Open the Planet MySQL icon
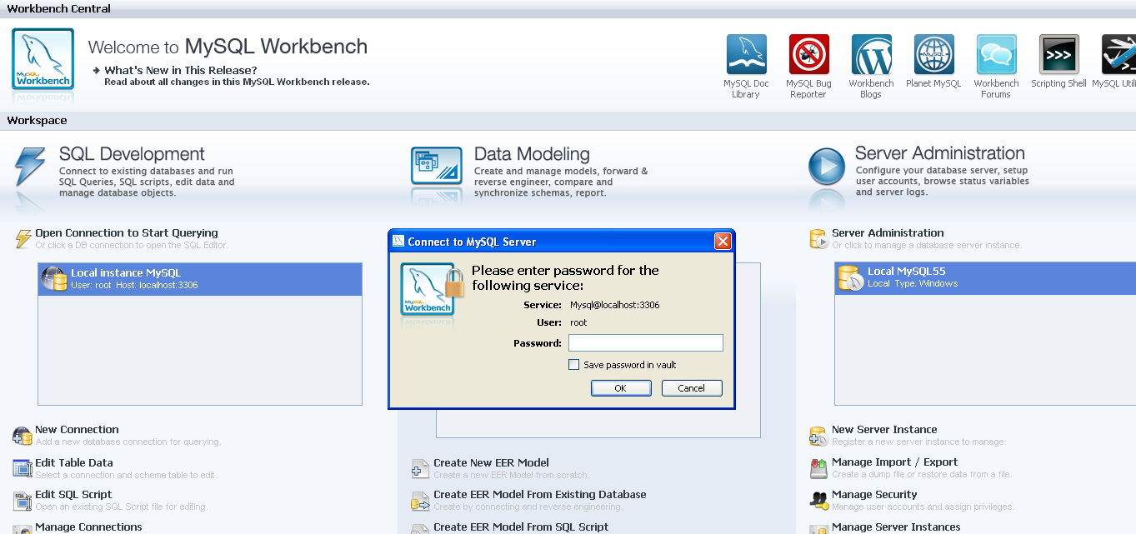 click(x=933, y=55)
